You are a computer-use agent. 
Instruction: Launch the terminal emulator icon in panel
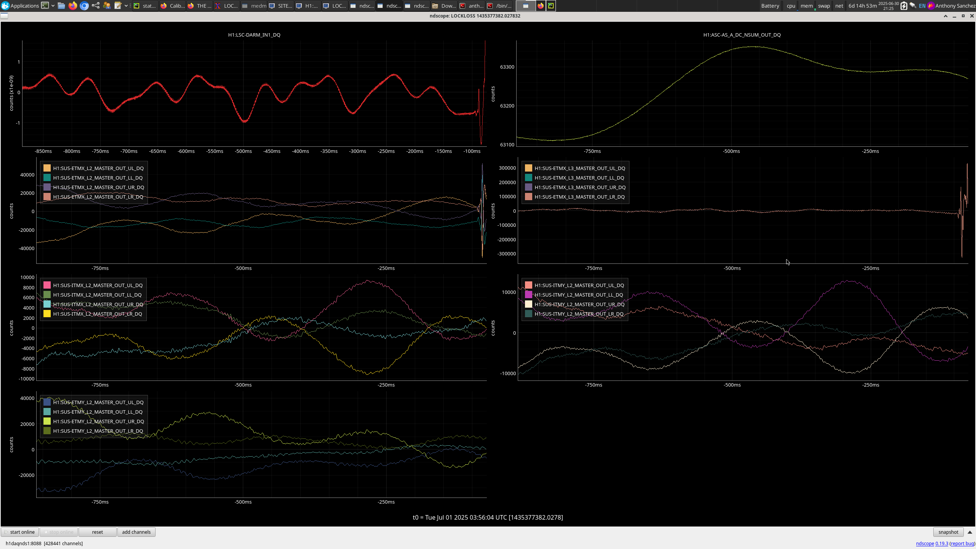point(45,6)
